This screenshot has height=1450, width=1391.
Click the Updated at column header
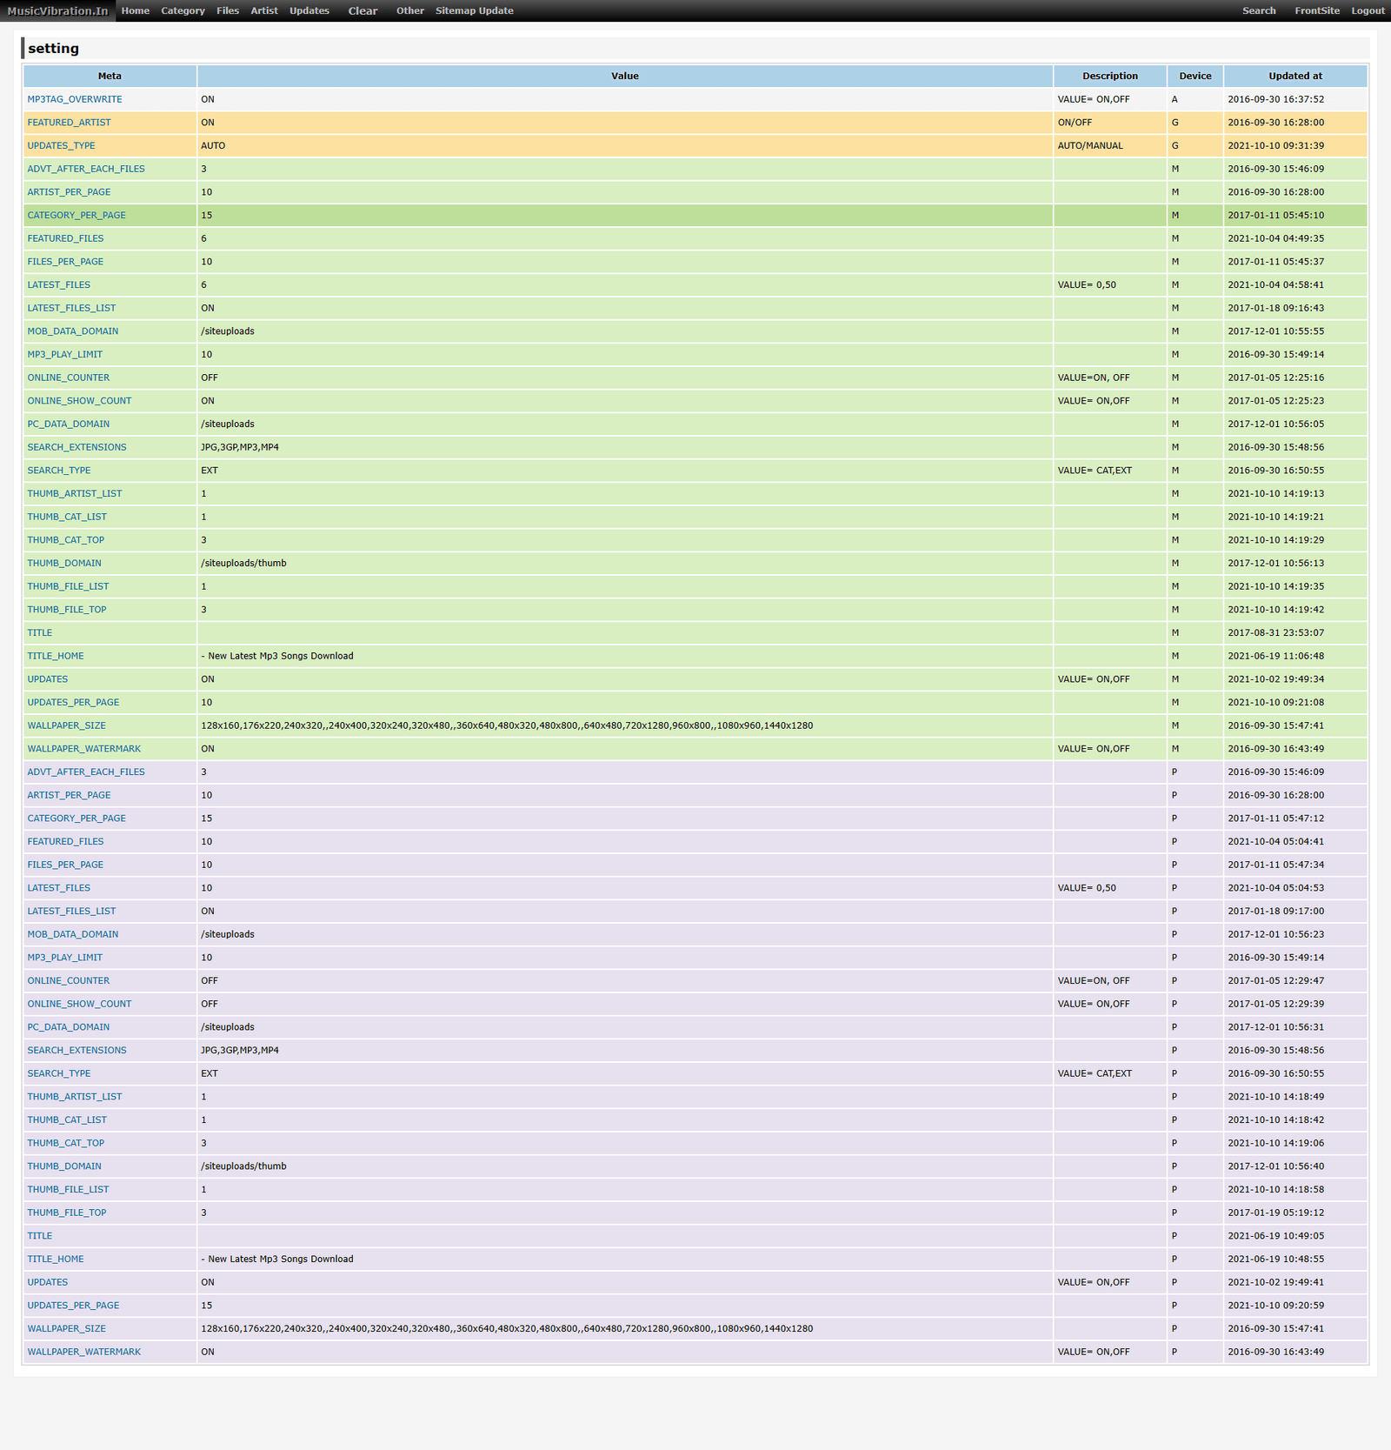[1294, 77]
